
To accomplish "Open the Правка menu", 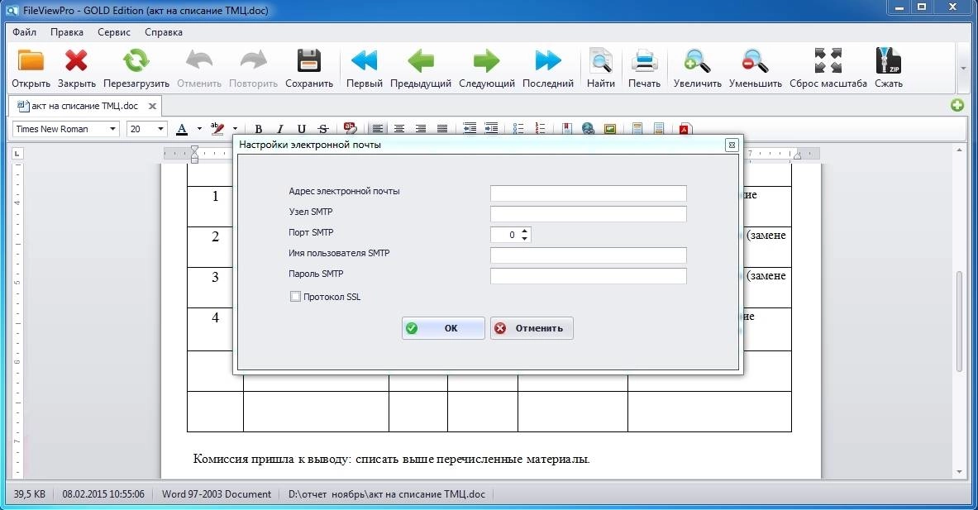I will click(x=67, y=31).
